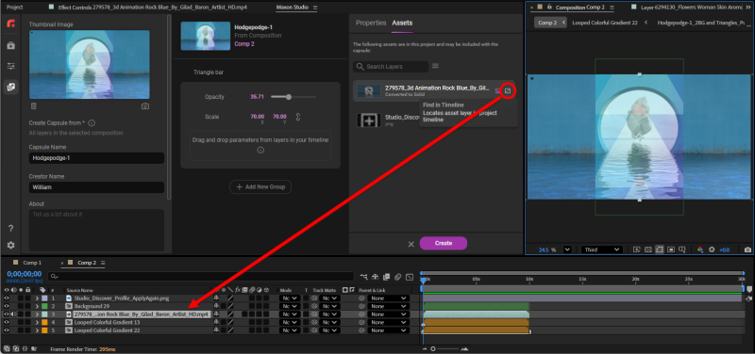Open Parent & Link dropdown for Background 29
This screenshot has width=755, height=354.
tap(388, 306)
